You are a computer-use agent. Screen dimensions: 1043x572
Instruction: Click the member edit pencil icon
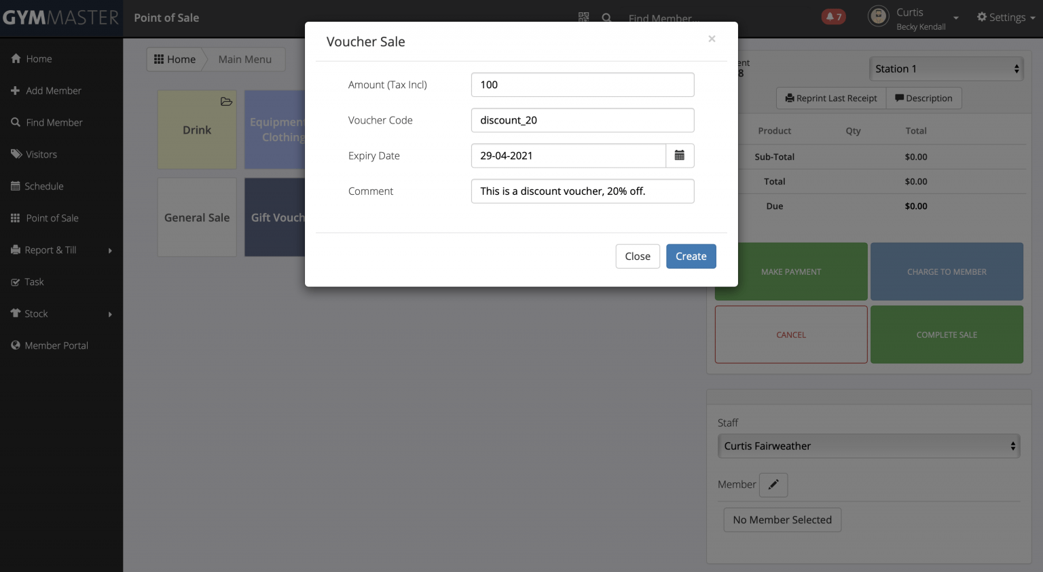click(773, 484)
